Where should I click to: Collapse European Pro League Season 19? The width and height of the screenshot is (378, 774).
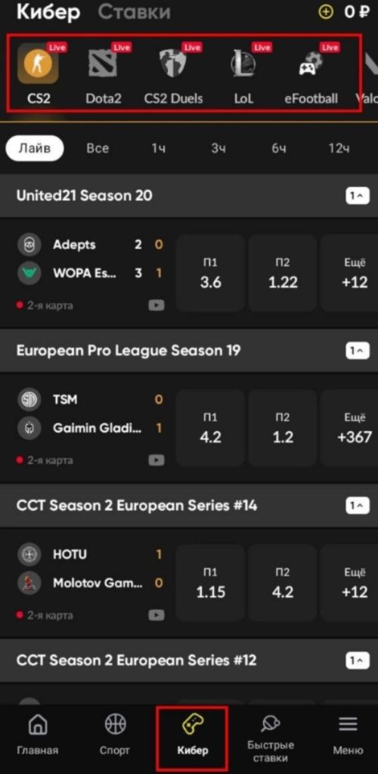pos(358,351)
